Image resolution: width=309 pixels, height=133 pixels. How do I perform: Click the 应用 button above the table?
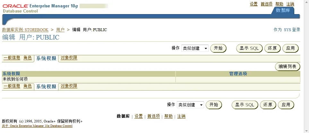tap(290, 48)
